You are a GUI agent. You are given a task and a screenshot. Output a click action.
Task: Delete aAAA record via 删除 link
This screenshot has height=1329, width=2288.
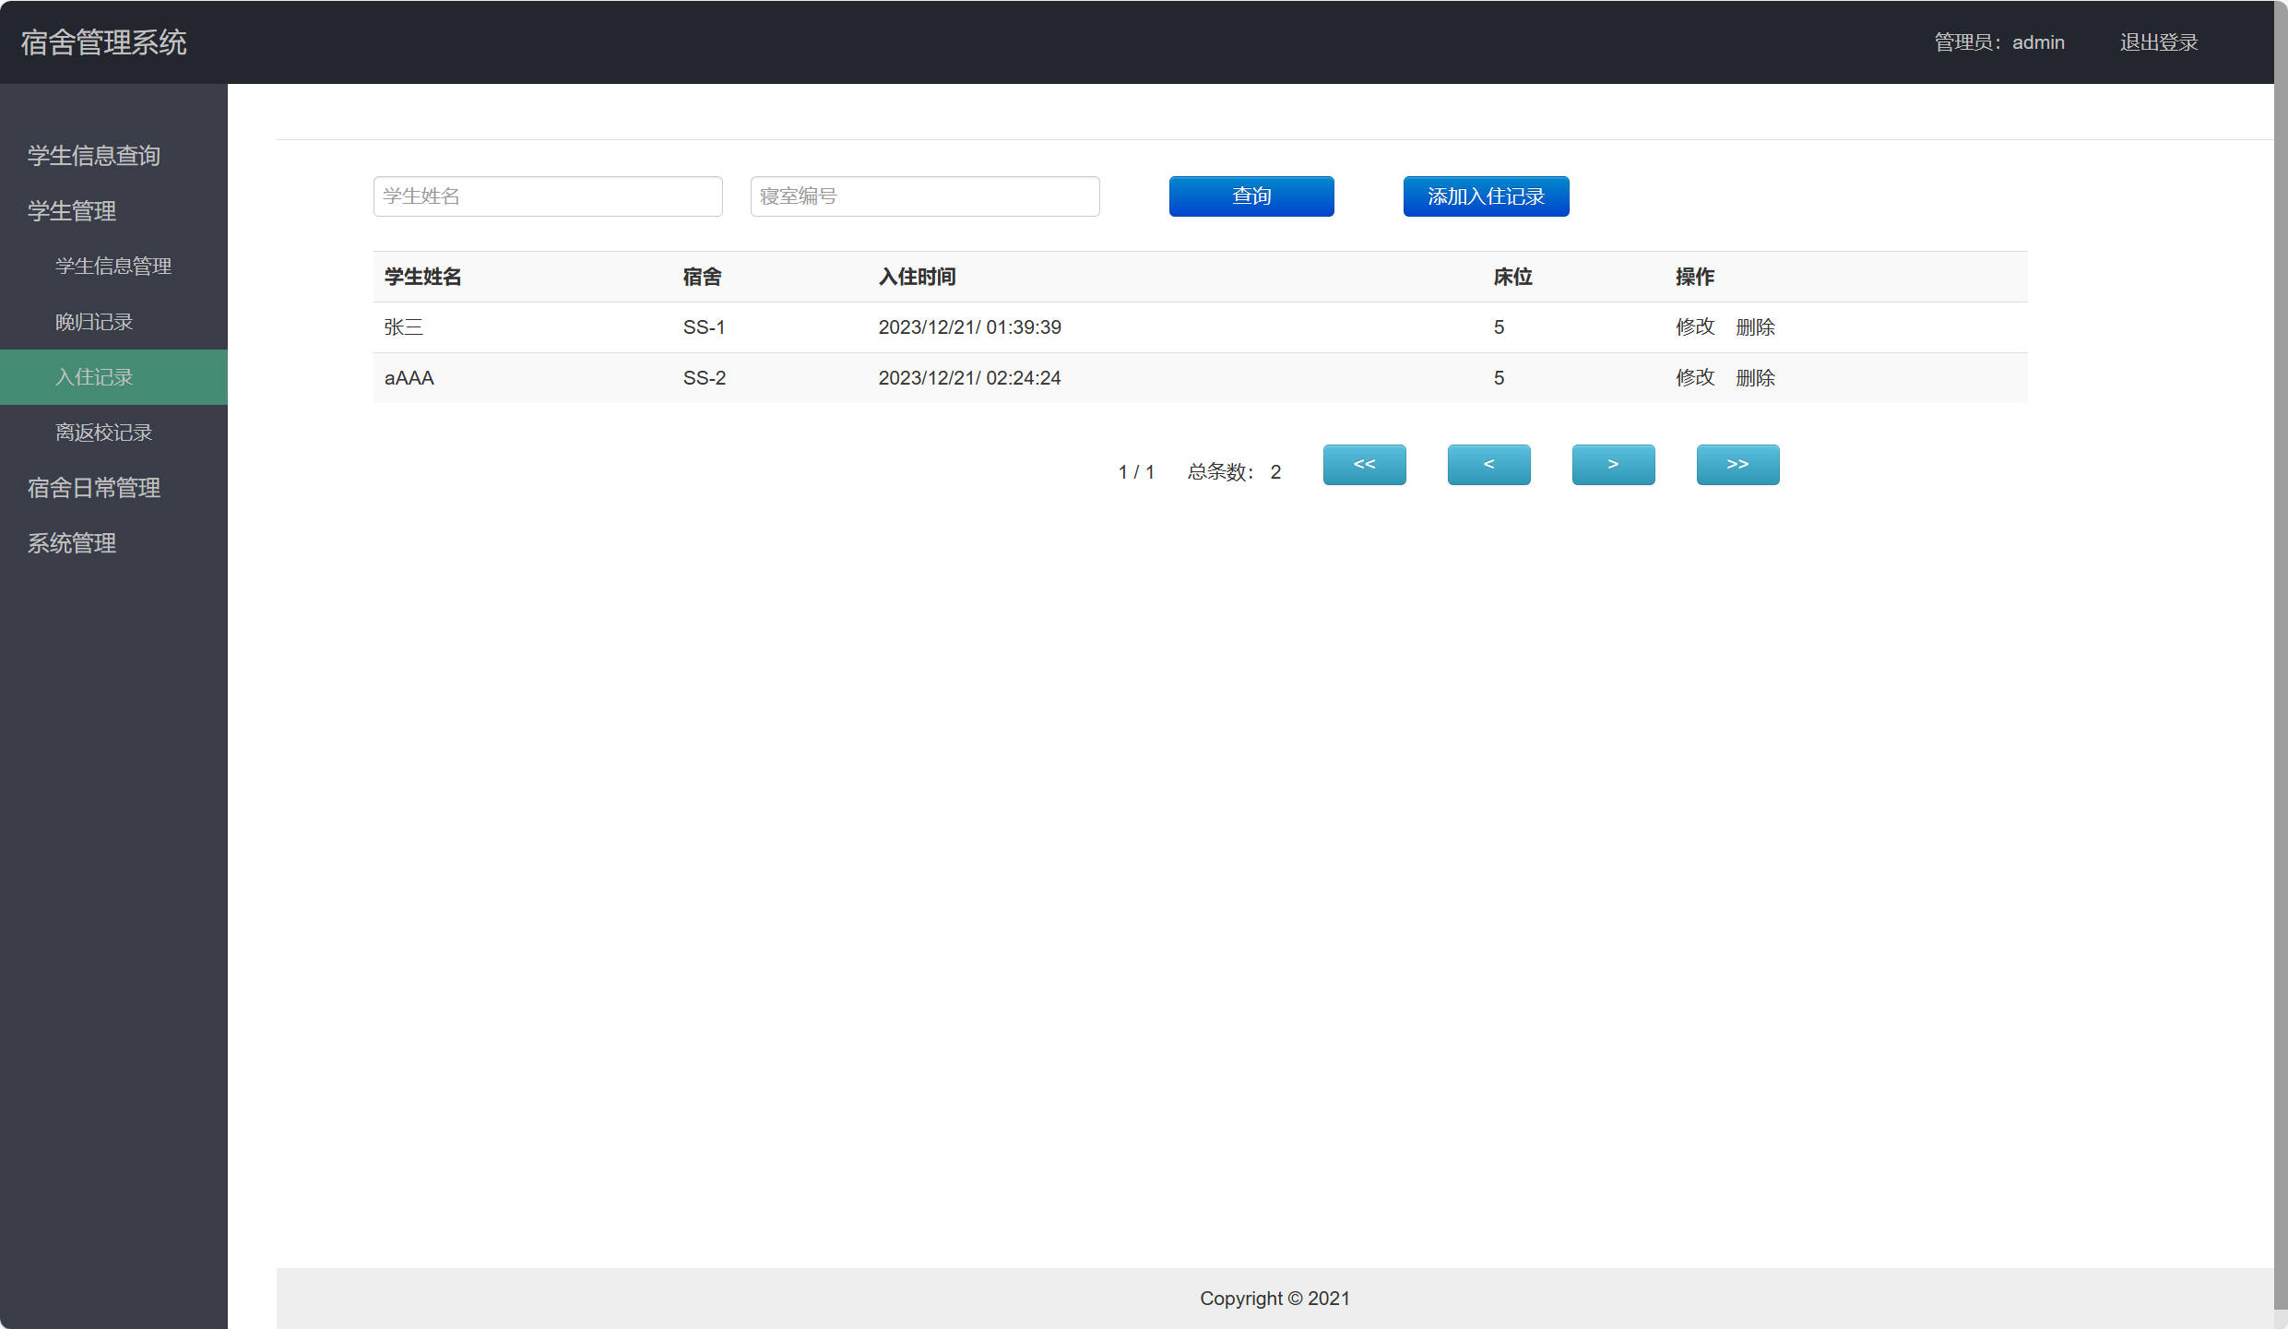pyautogui.click(x=1755, y=378)
